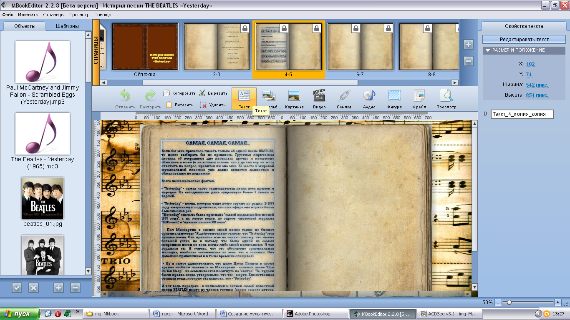Select the Audio (Аудио) tool
570x320 pixels.
coord(369,99)
